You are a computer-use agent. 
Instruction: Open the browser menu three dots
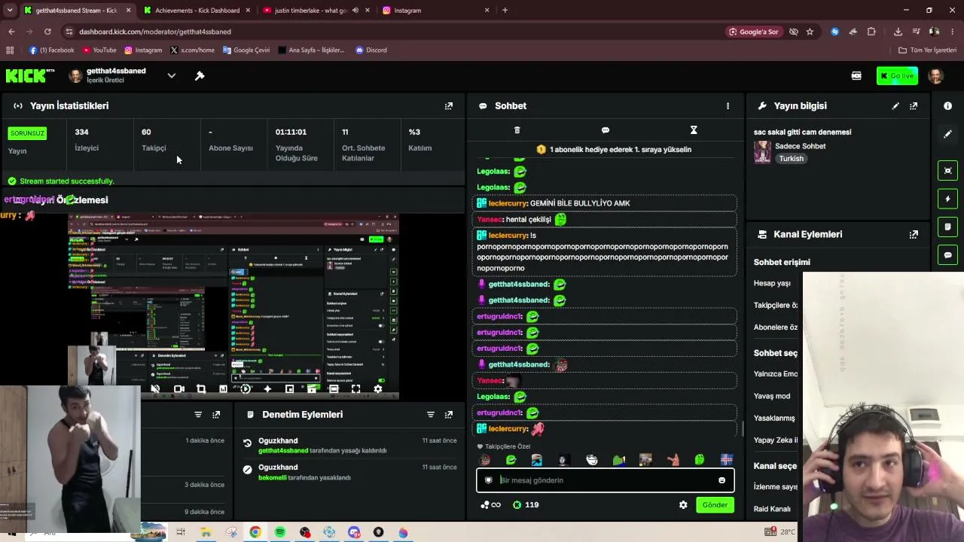(x=953, y=32)
